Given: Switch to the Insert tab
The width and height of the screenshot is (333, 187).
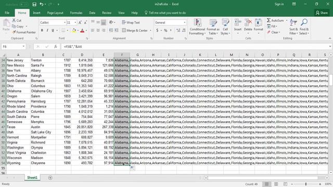Looking at the screenshot, I should point(36,12).
